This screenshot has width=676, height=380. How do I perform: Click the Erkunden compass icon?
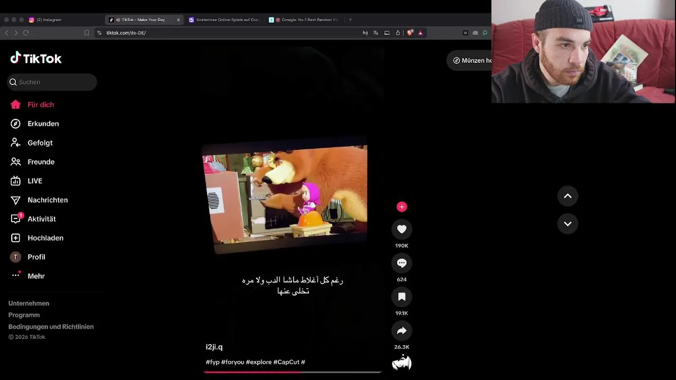point(16,123)
